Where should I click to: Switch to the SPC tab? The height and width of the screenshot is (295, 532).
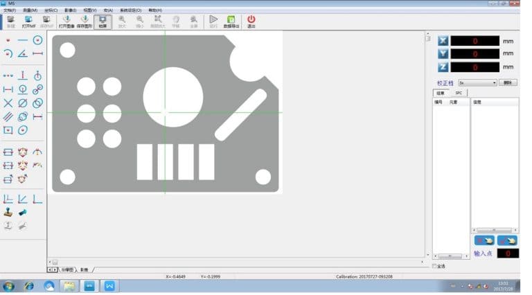tap(457, 93)
